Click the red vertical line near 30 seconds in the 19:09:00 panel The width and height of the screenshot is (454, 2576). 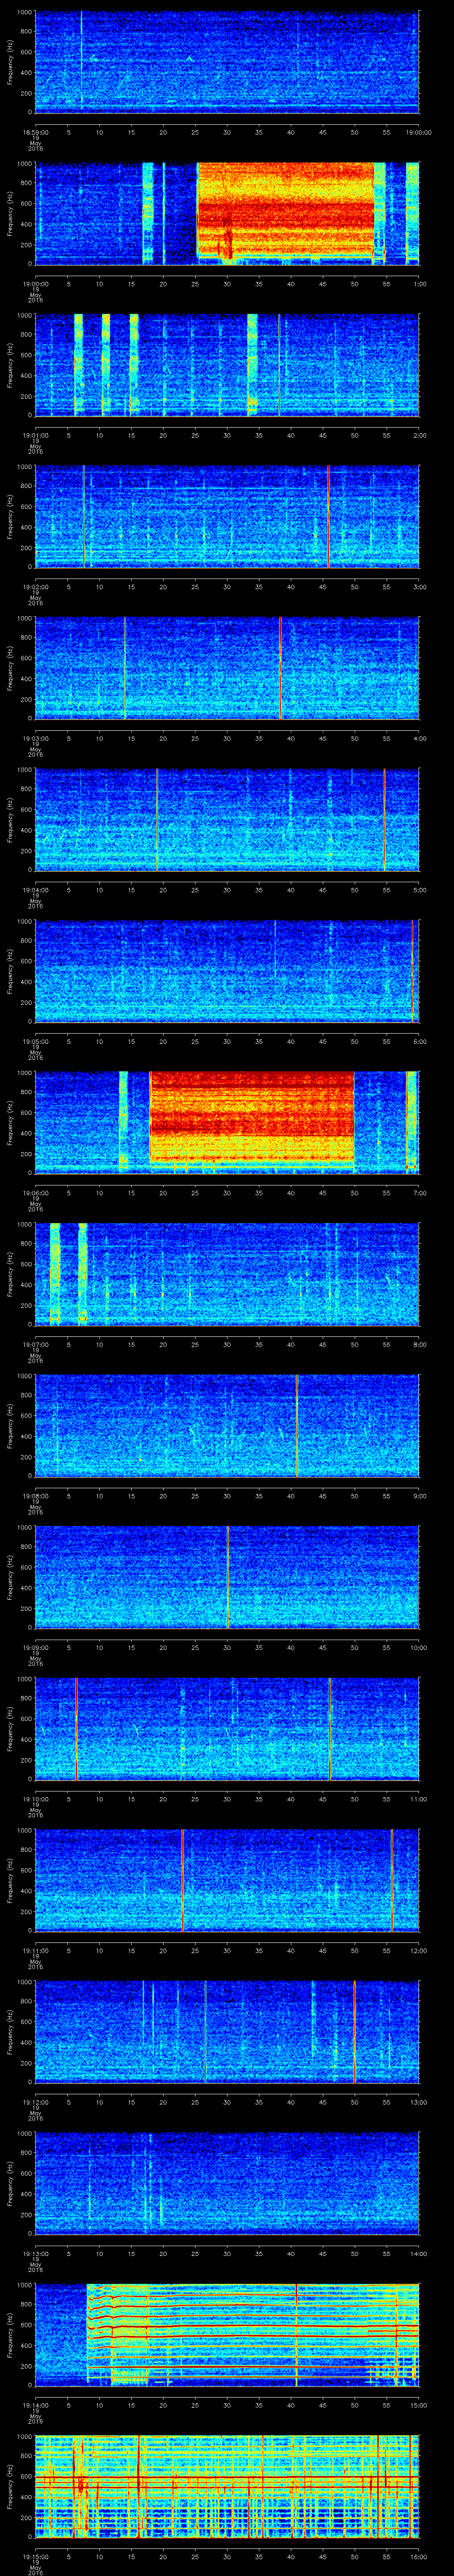pyautogui.click(x=228, y=1577)
